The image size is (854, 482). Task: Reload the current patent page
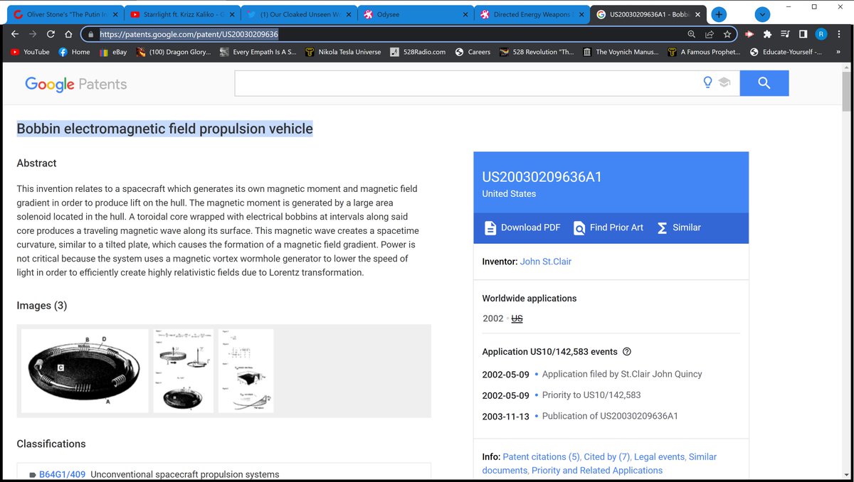point(51,34)
